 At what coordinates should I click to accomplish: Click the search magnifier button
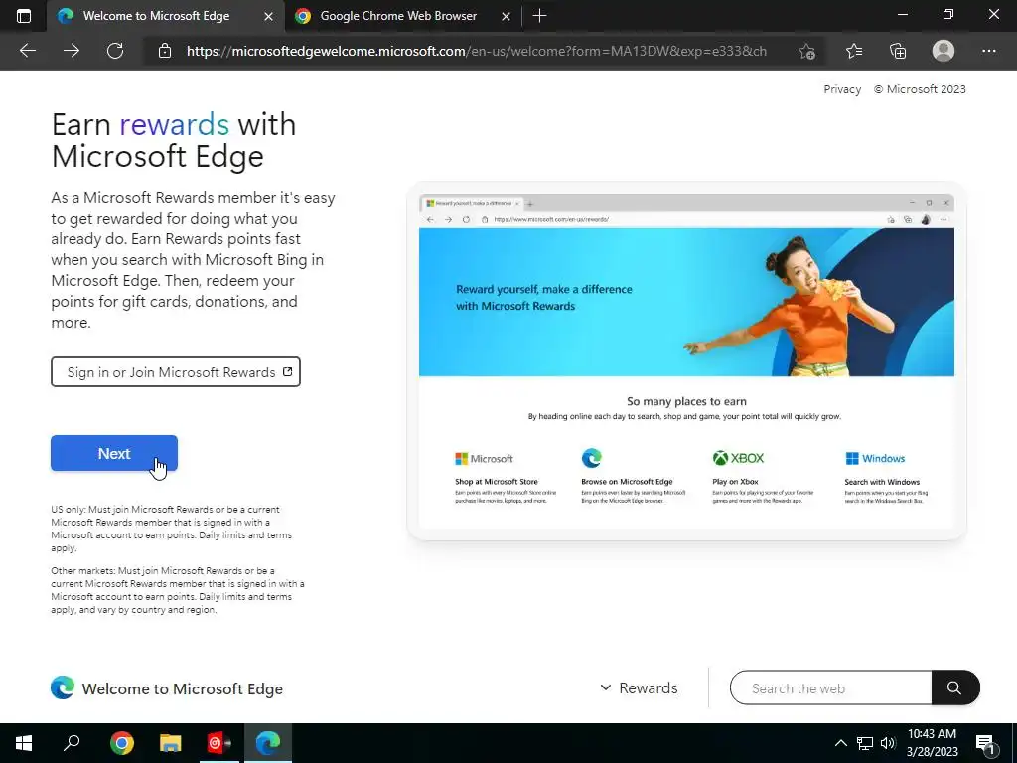[x=954, y=687]
